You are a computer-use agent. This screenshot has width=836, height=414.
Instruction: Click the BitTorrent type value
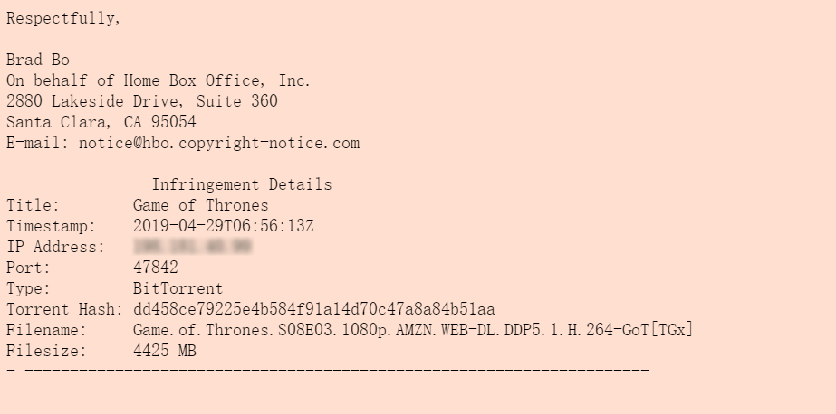[178, 288]
